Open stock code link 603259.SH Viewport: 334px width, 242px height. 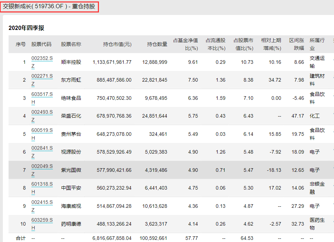(42, 224)
